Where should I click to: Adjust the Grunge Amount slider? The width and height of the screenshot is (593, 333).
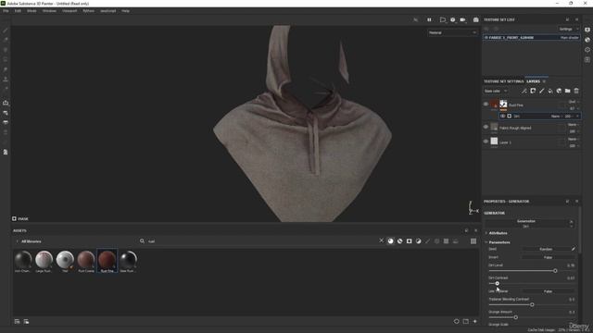coord(532,317)
